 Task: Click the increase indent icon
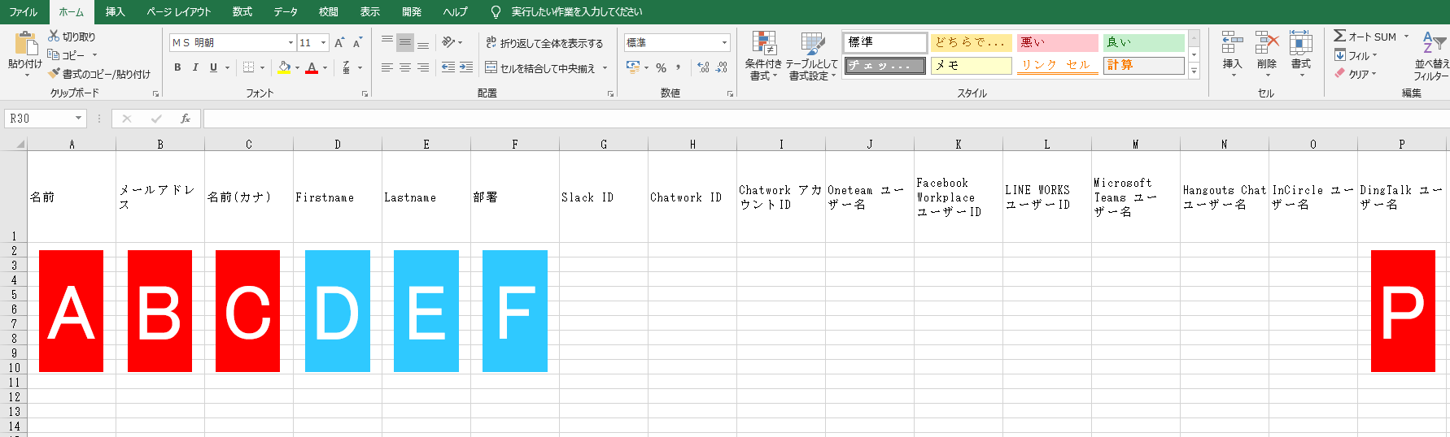coord(466,68)
